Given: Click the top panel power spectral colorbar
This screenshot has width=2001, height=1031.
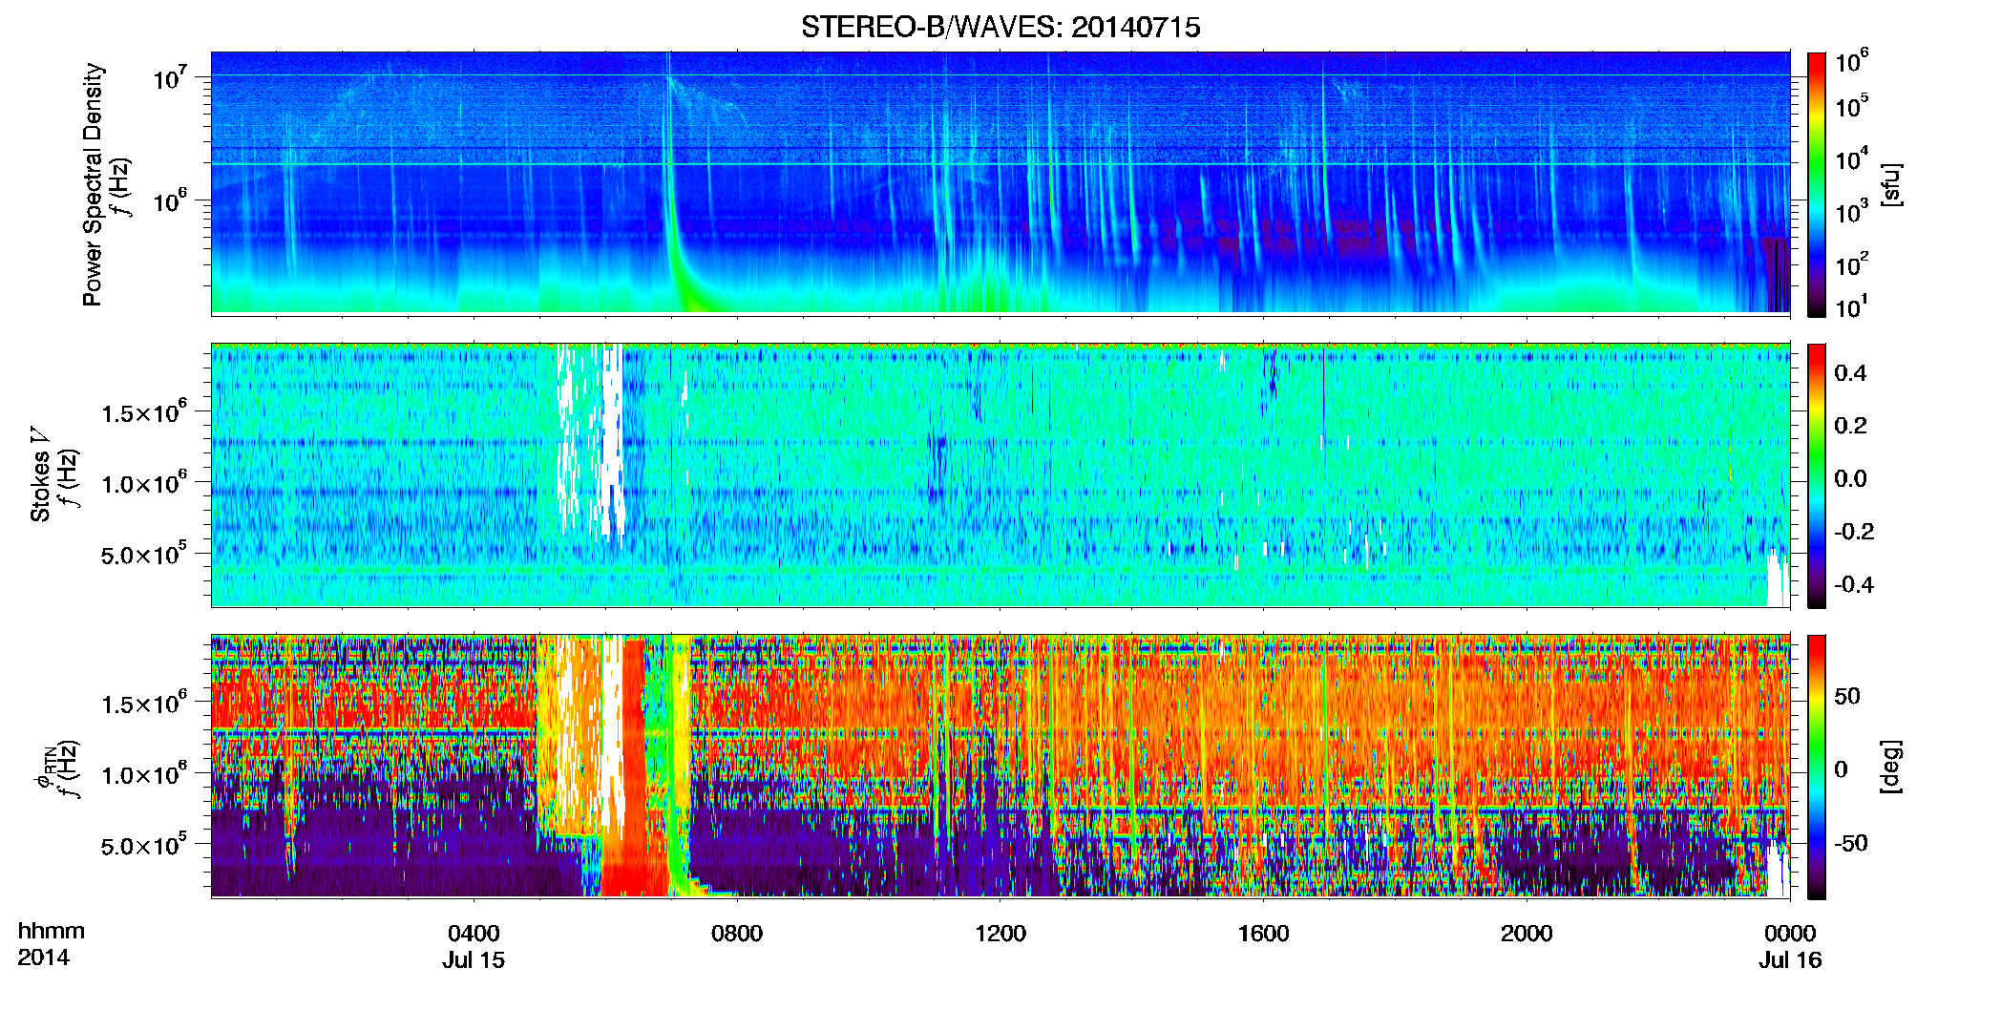Looking at the screenshot, I should point(1817,184).
